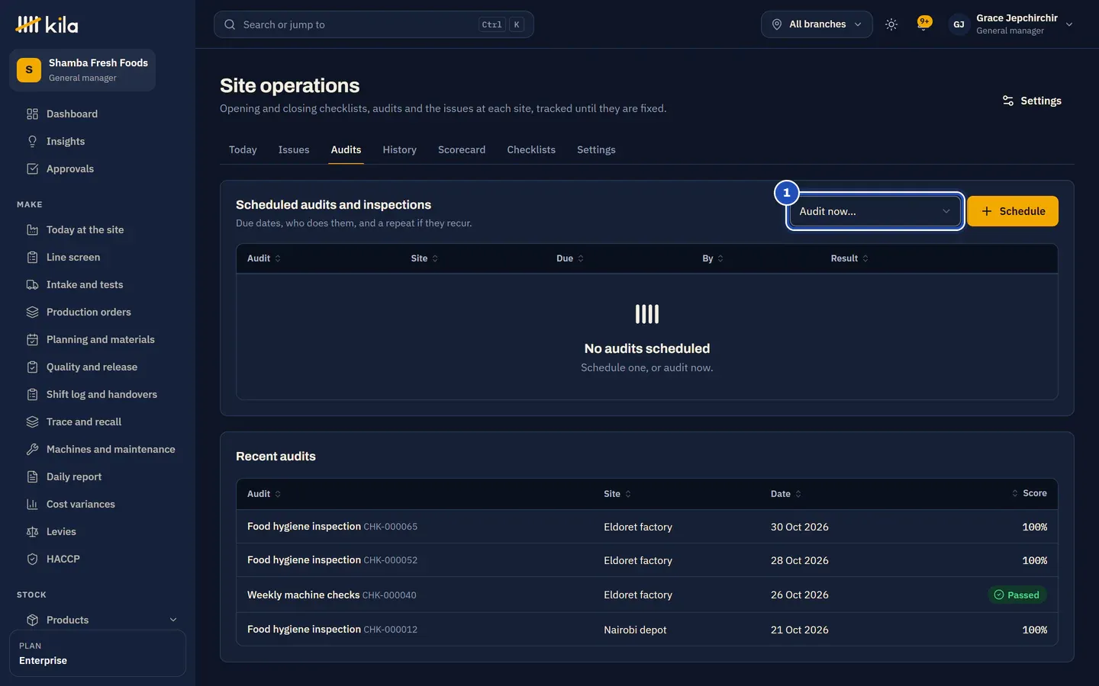Screen dimensions: 1099x686
Task: Sort scheduled audits by Due column
Action: point(570,258)
